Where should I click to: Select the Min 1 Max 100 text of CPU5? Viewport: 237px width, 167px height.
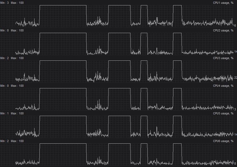[x=12, y=113]
